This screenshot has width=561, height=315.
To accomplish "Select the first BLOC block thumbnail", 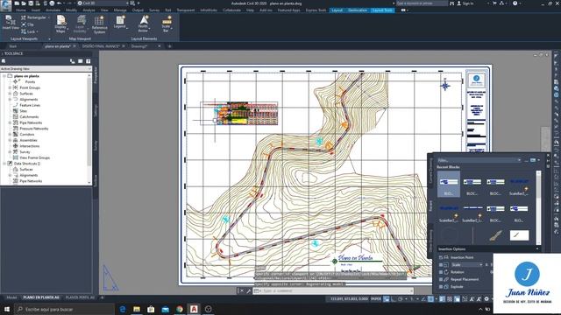I will [449, 185].
